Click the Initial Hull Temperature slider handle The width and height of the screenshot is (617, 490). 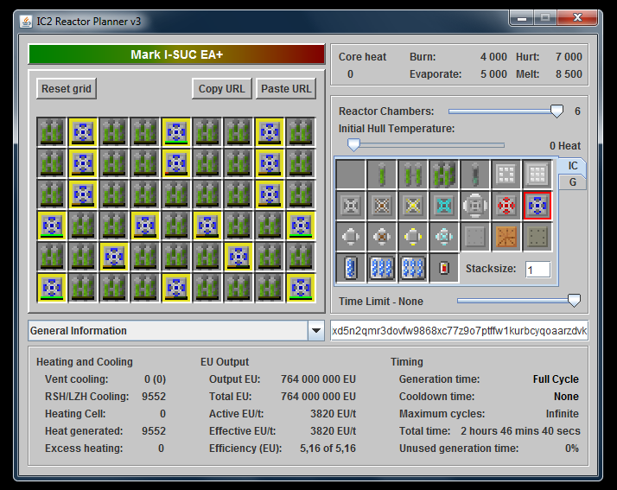[353, 145]
